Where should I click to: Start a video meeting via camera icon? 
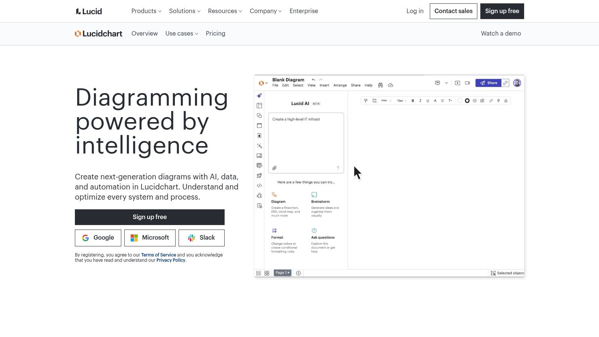coord(467,83)
